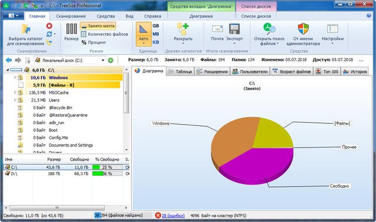
Task: Switch to the 'Таблица' view tab
Action: (180, 71)
